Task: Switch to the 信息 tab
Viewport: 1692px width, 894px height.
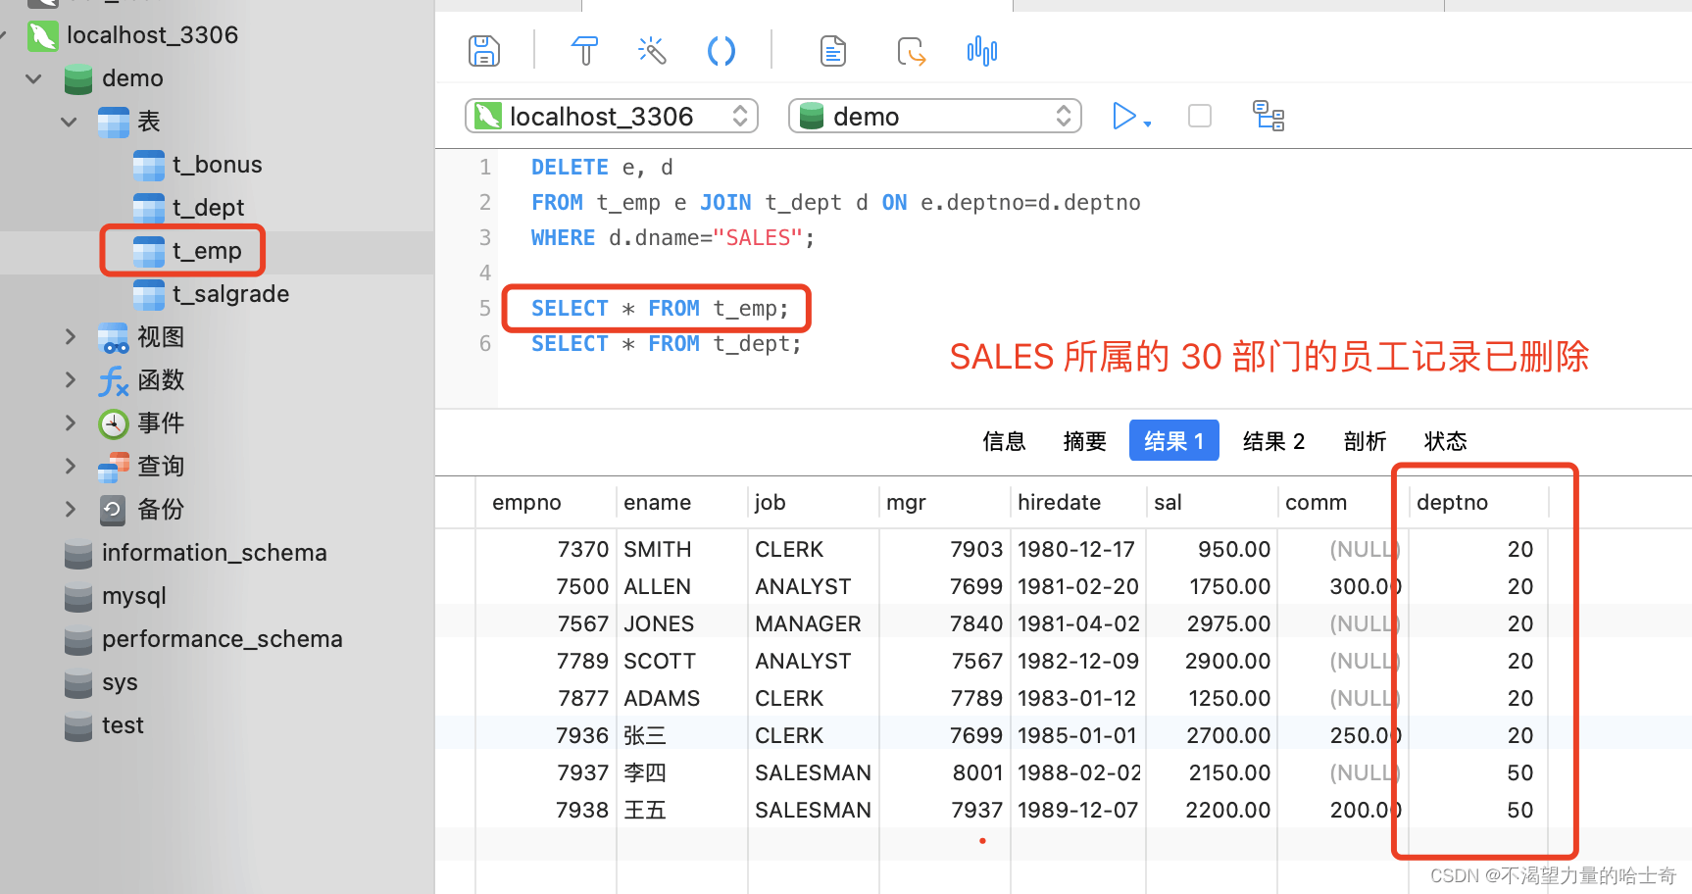Action: 1004,441
